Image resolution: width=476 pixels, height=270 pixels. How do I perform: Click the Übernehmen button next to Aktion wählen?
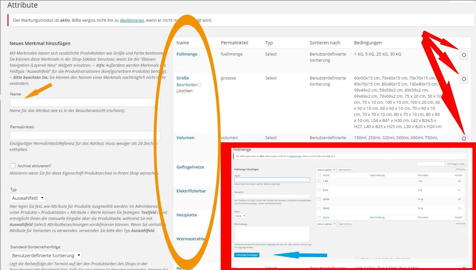click(345, 169)
